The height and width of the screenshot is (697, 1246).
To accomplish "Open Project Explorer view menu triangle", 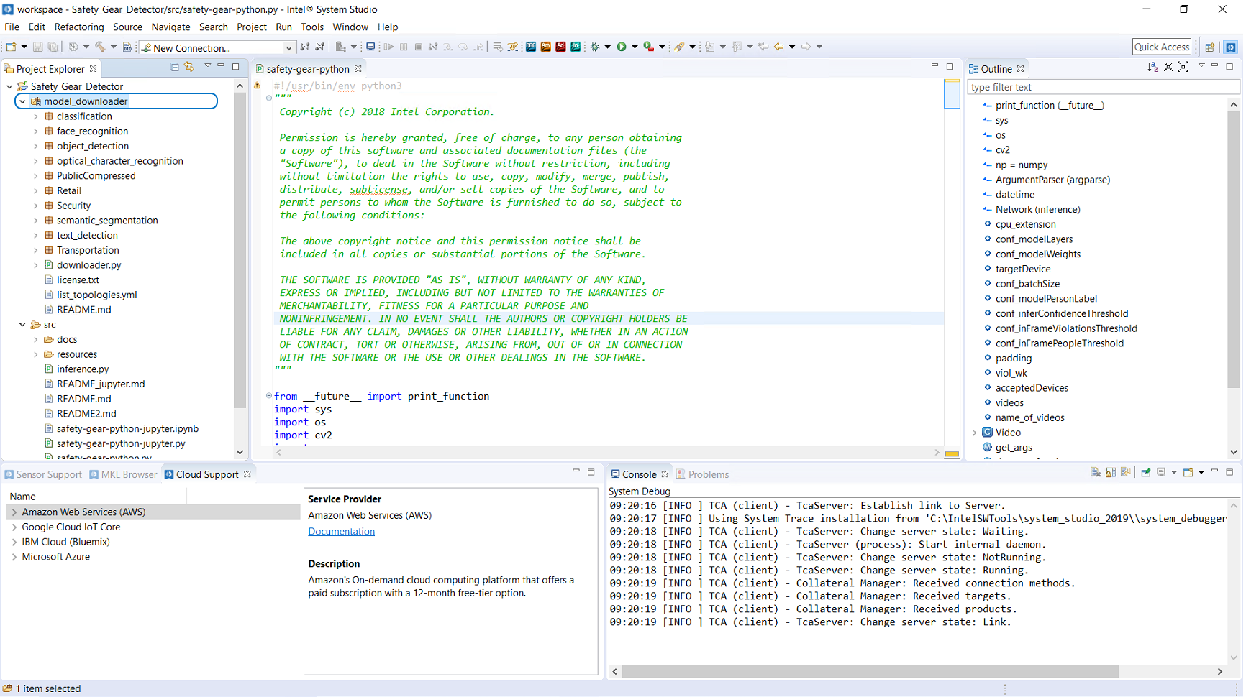I will tap(207, 66).
